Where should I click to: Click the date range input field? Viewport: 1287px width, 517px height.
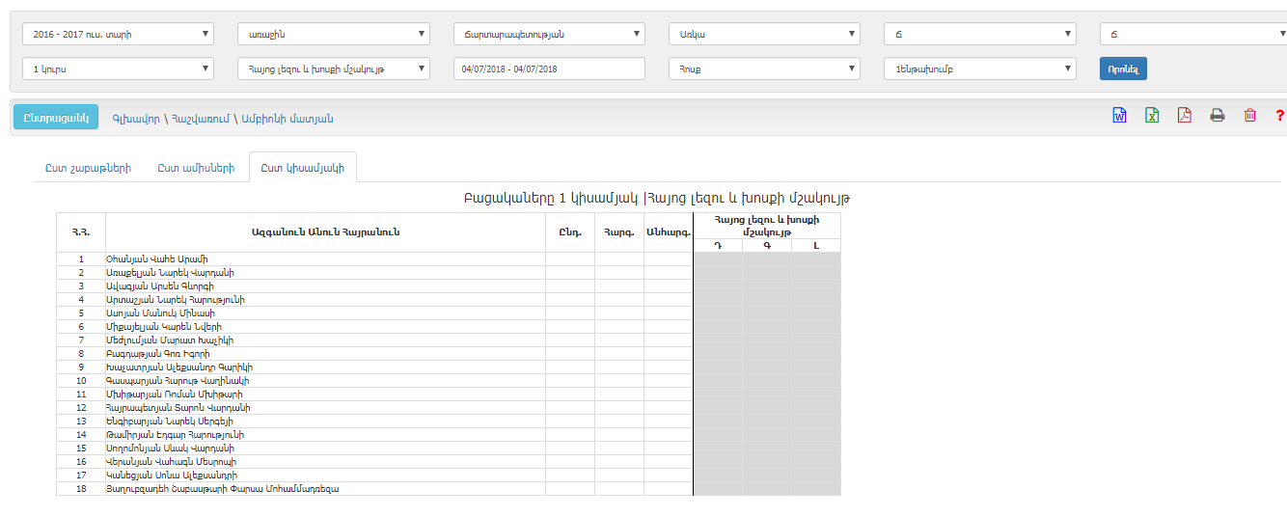pos(548,68)
